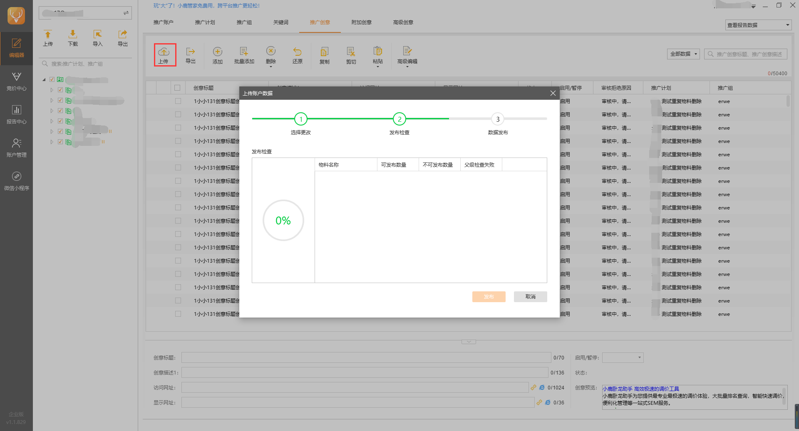Expand the first child plan tree node
Viewport: 799px width, 431px height.
[52, 90]
